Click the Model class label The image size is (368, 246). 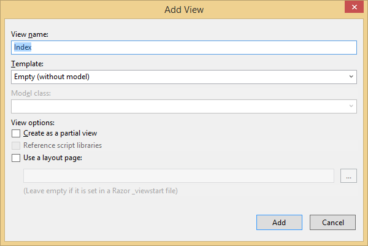tap(31, 93)
